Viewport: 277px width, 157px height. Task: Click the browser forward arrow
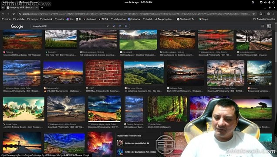[x=8, y=14]
